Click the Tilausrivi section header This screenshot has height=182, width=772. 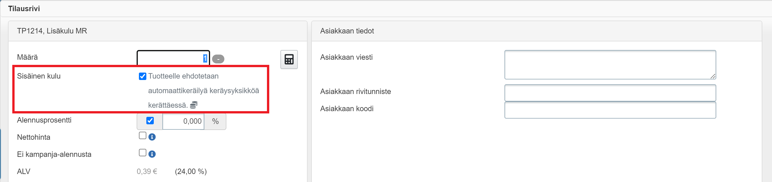coord(24,9)
